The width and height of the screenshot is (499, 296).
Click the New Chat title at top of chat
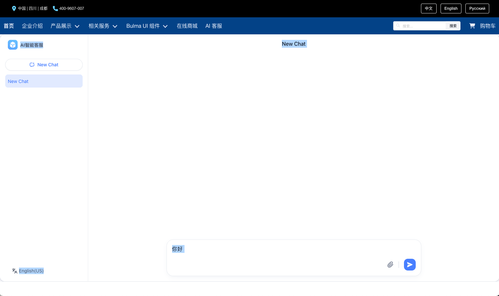click(294, 44)
